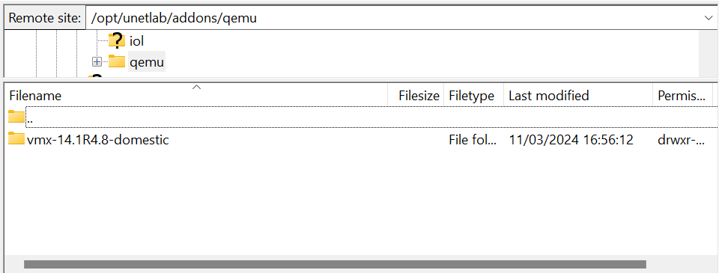The height and width of the screenshot is (273, 719).
Task: Click the drwxr permissions cell
Action: point(681,139)
